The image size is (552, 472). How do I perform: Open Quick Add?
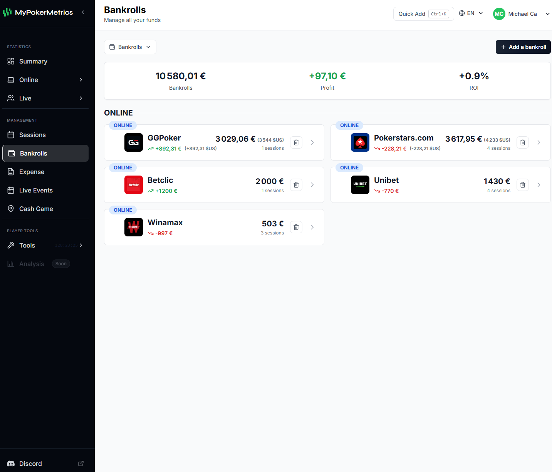coord(411,13)
